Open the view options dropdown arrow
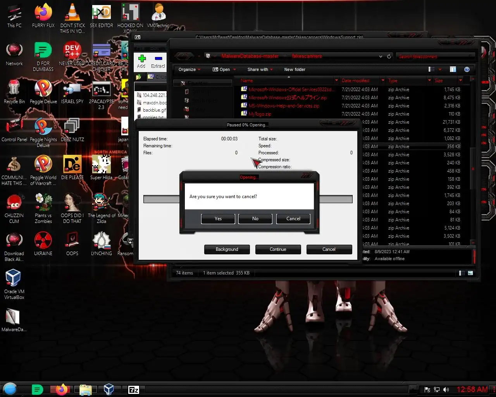496x397 pixels. pyautogui.click(x=440, y=70)
